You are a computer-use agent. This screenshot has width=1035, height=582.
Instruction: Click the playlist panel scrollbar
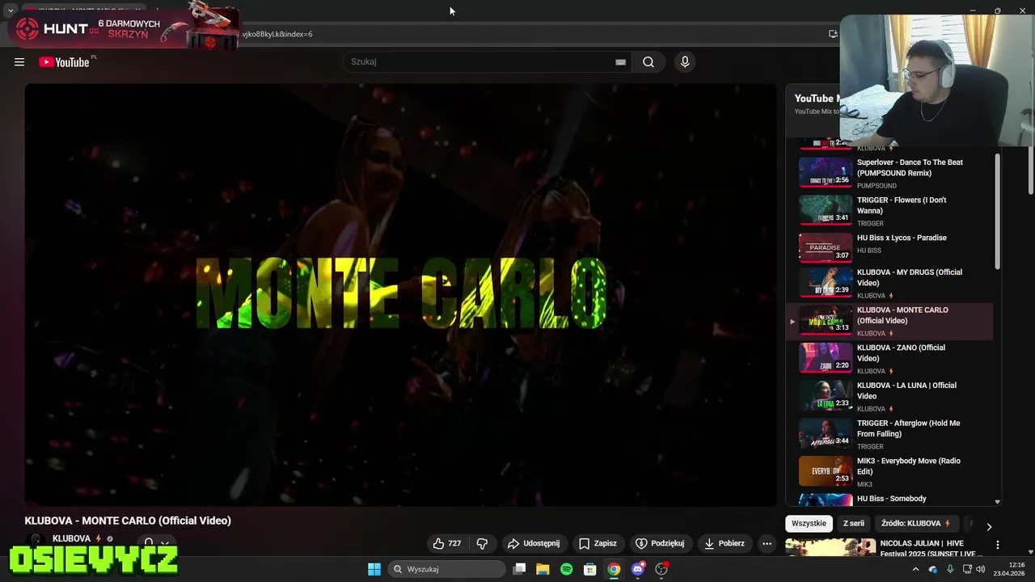click(x=997, y=210)
